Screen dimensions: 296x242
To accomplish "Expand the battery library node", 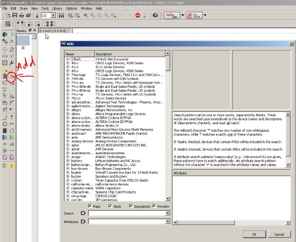I will point(68,161).
